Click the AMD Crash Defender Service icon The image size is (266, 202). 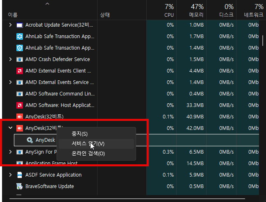tap(20, 59)
